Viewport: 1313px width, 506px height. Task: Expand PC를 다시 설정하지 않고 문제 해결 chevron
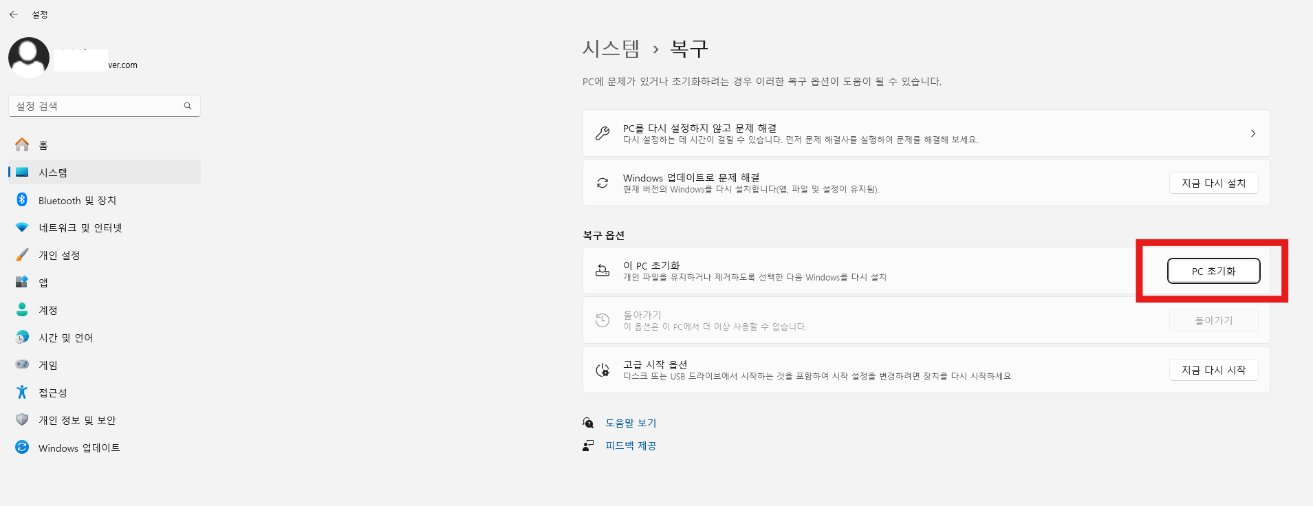[x=1253, y=133]
